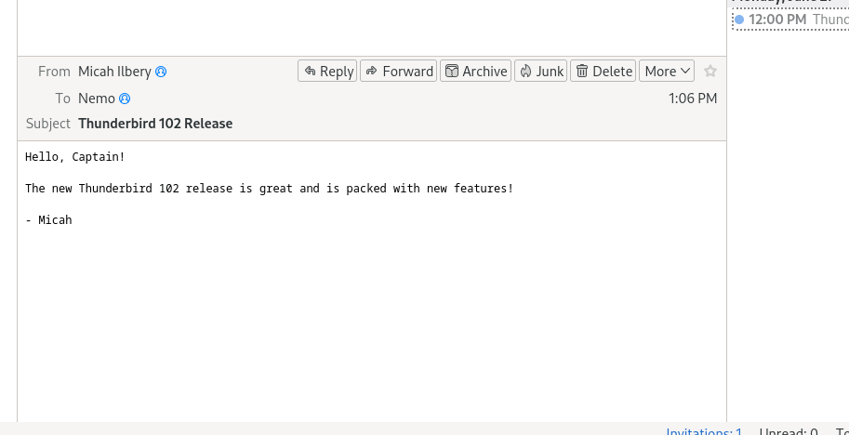Click the Hello, Captain! greeting line
This screenshot has height=435, width=849.
pos(75,157)
